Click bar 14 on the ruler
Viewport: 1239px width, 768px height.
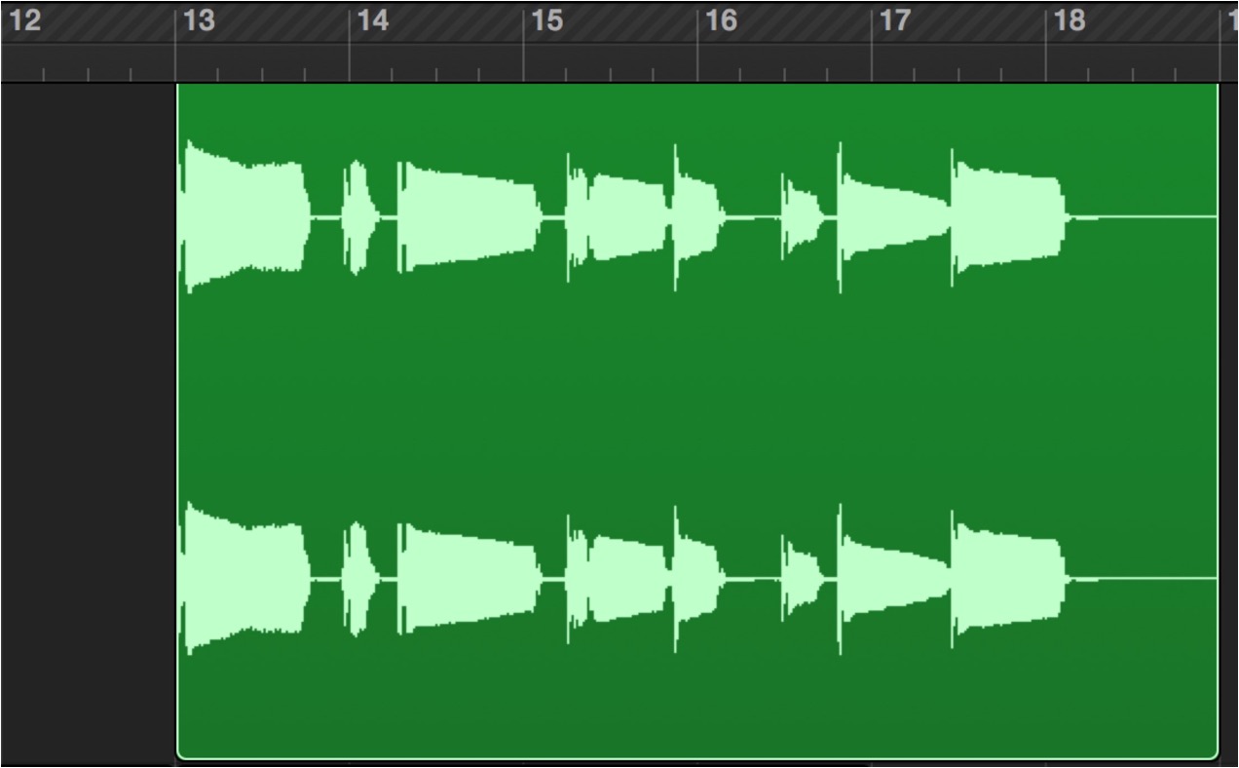[x=373, y=21]
